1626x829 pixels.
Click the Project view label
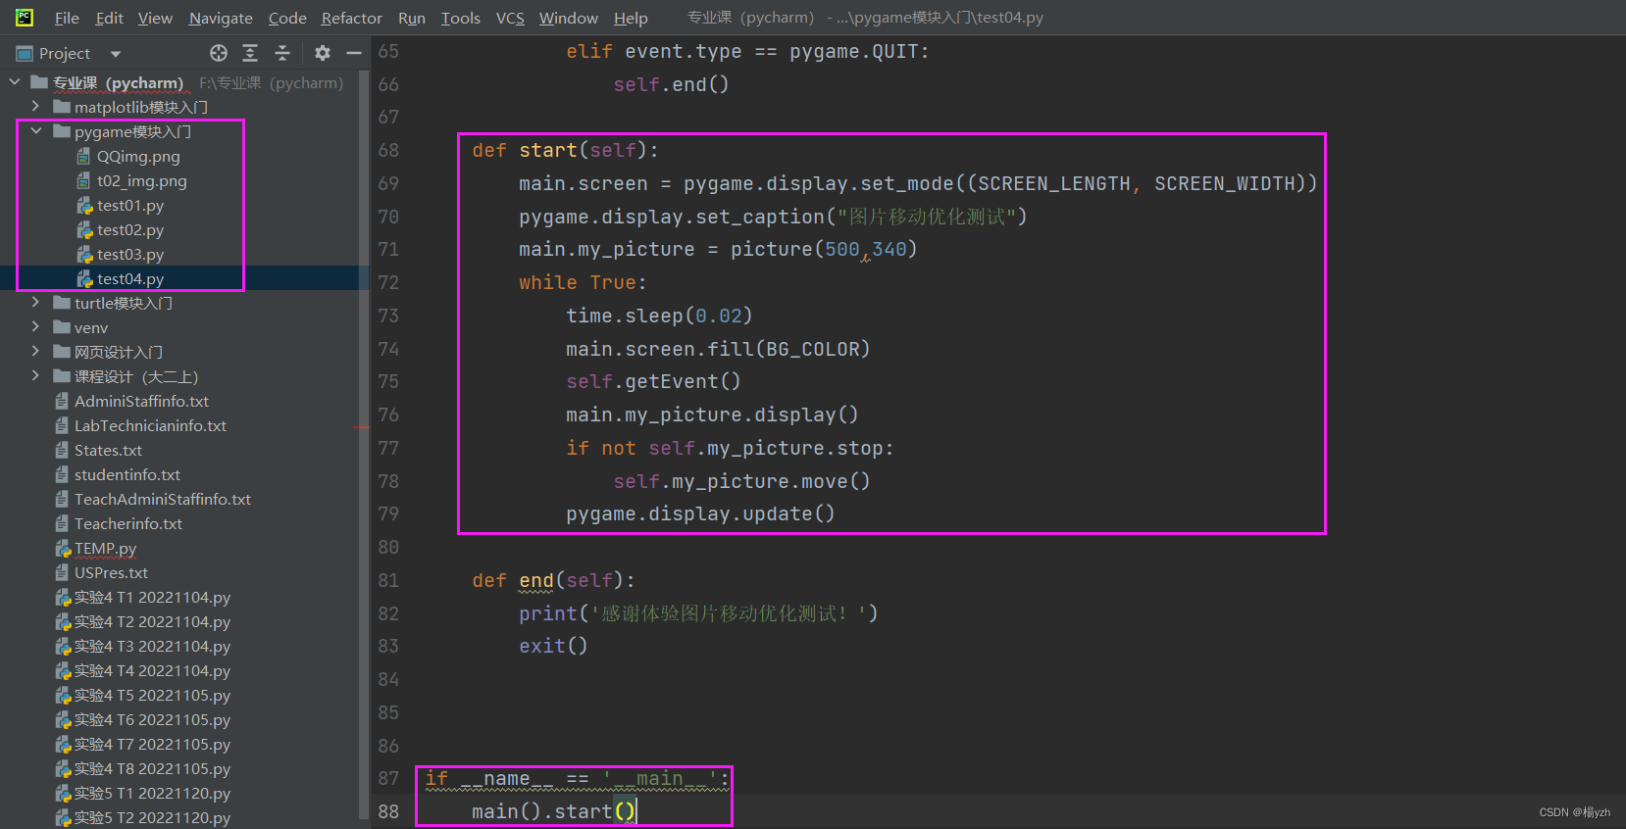pyautogui.click(x=65, y=54)
